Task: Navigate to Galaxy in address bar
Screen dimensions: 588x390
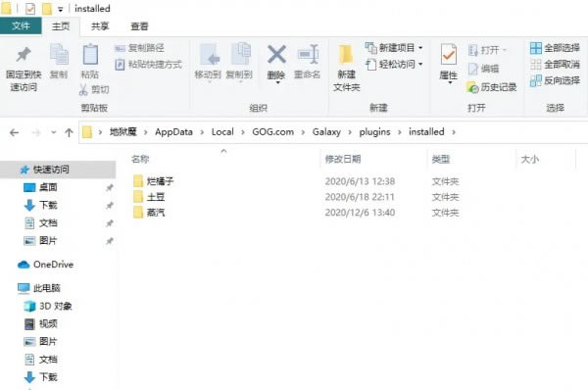Action: tap(326, 132)
